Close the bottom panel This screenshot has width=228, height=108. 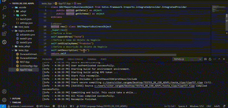click(224, 59)
